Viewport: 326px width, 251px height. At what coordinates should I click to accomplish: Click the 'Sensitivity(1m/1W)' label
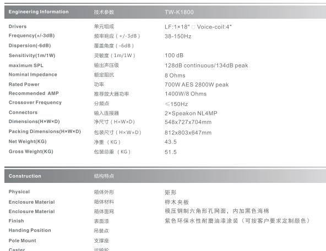click(32, 55)
